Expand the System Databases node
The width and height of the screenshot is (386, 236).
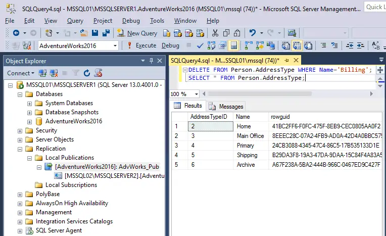(x=29, y=104)
